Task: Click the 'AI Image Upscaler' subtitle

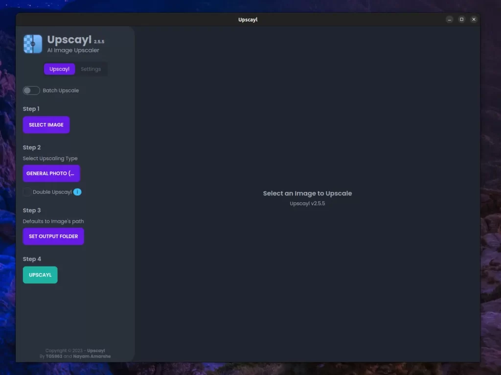Action: click(x=73, y=50)
